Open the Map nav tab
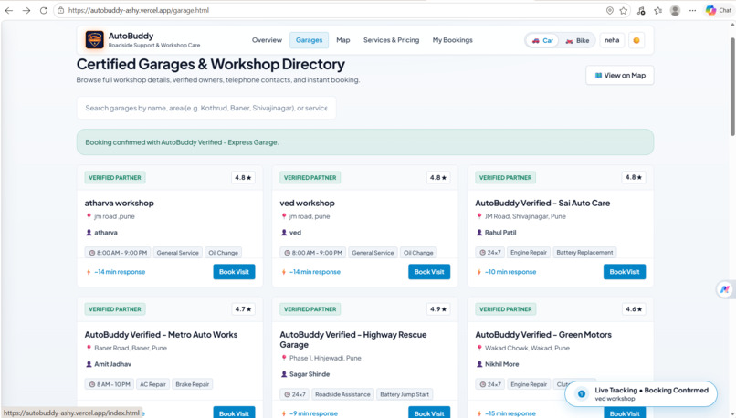 click(343, 40)
